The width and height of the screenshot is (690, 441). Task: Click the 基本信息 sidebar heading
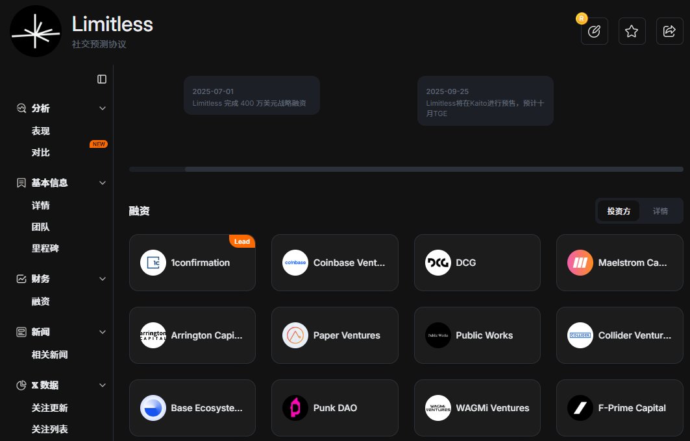(x=50, y=183)
